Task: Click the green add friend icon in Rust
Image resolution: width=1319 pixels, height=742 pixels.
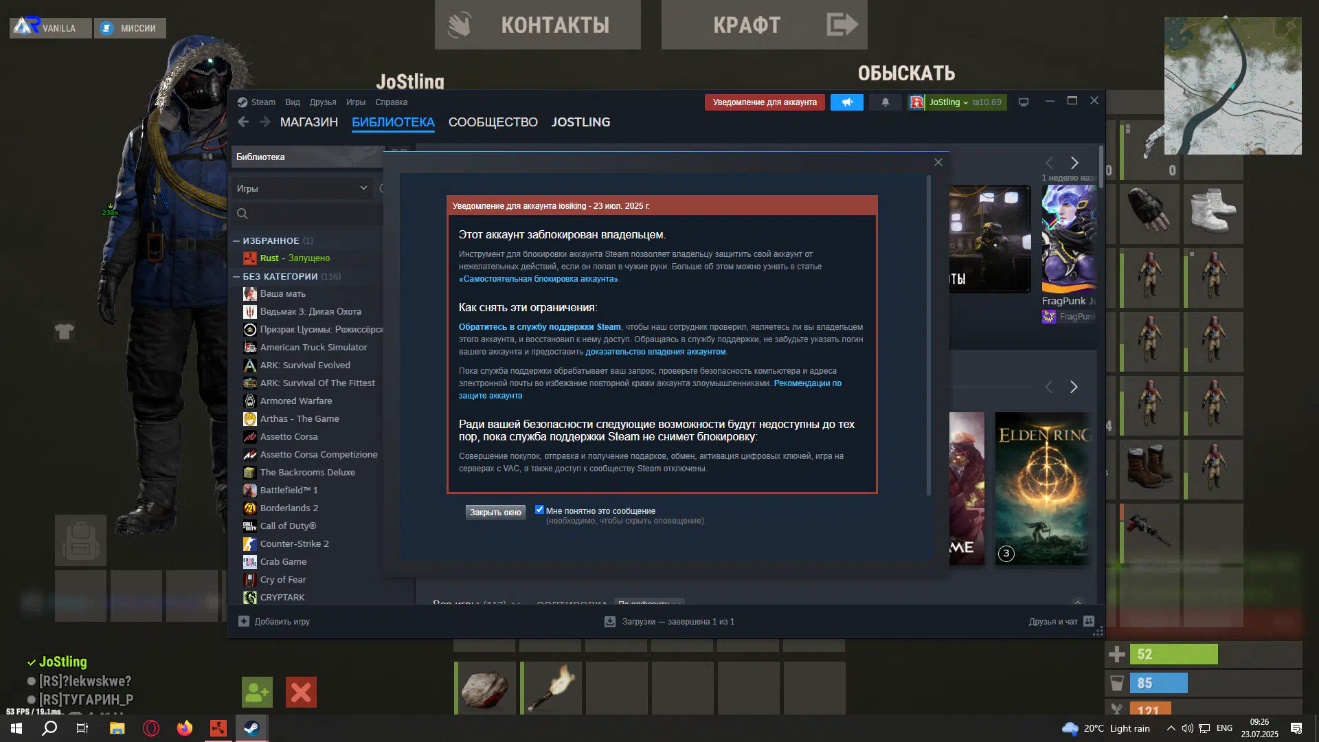Action: [257, 692]
